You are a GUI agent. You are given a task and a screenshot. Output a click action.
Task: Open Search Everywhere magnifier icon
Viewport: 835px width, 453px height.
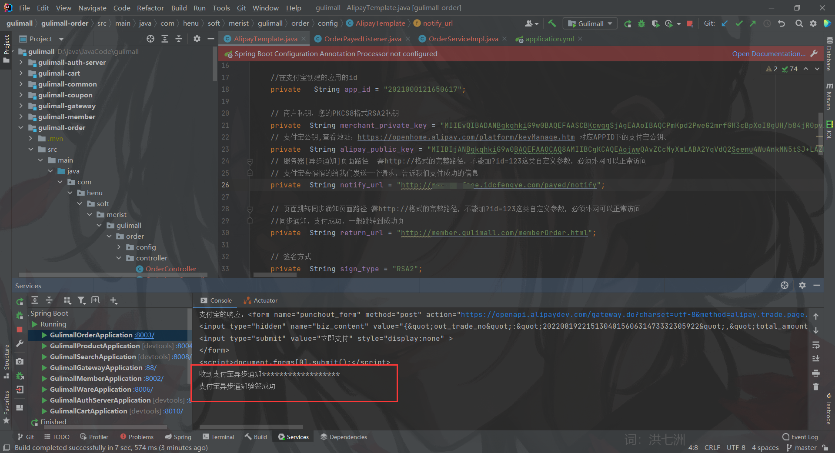click(x=799, y=23)
